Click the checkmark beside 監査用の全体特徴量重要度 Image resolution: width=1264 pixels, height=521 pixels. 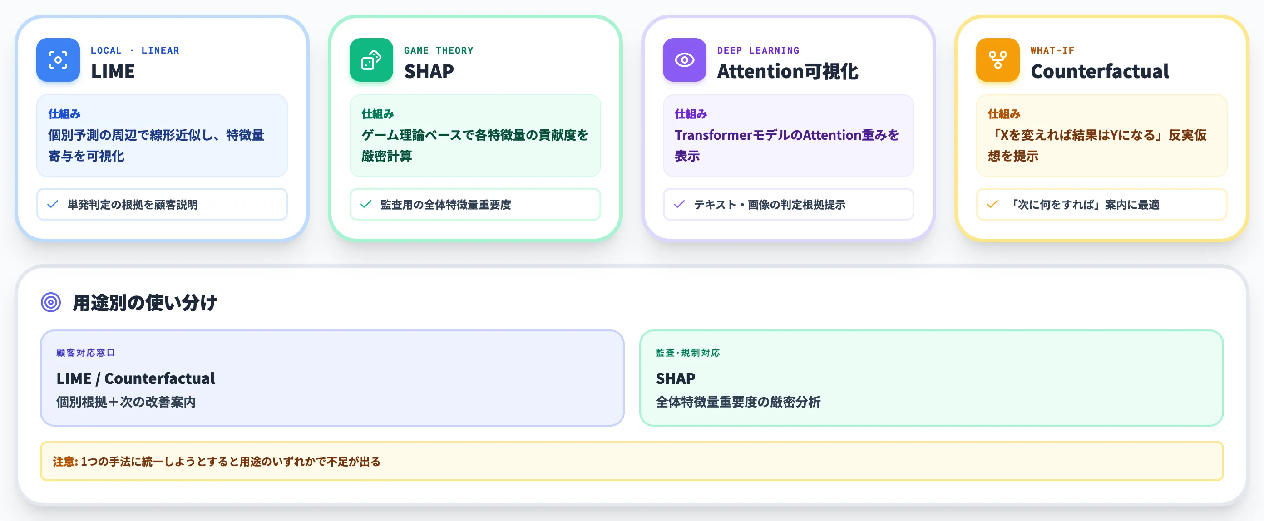point(365,204)
